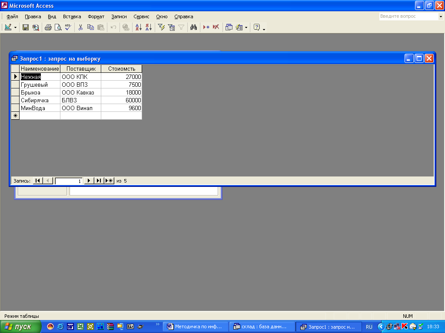Click the МинВода cell
The image size is (445, 333).
click(40, 108)
